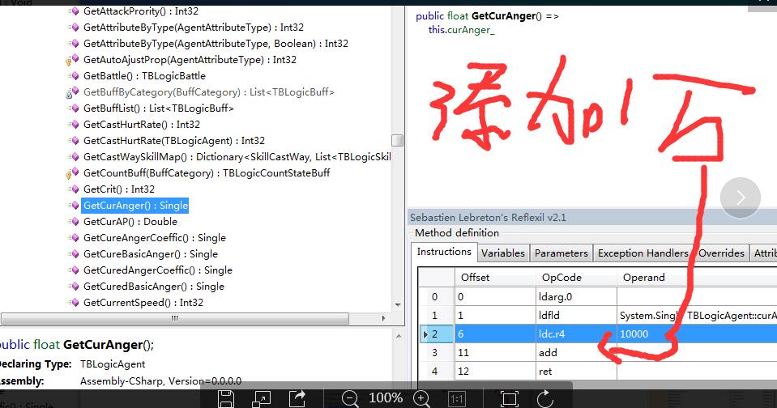Click Assembly-CSharp, Version=0.0.0.0 assembly text
Image resolution: width=777 pixels, height=408 pixels.
pyautogui.click(x=160, y=381)
